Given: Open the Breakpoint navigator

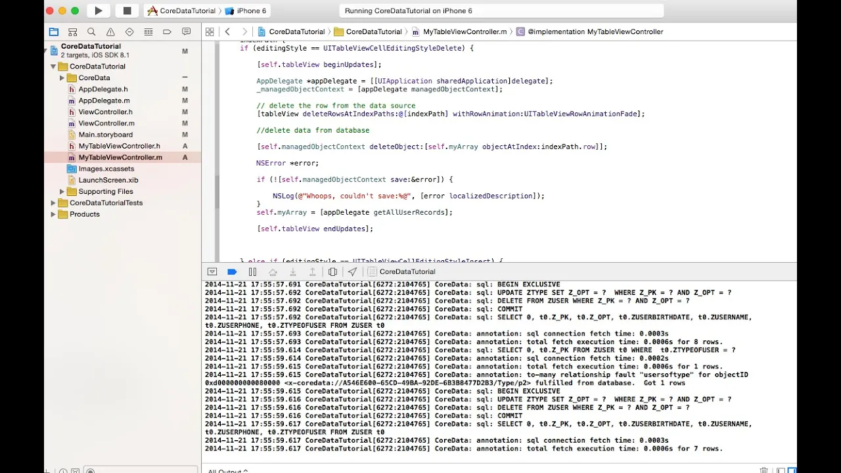Looking at the screenshot, I should pos(167,32).
